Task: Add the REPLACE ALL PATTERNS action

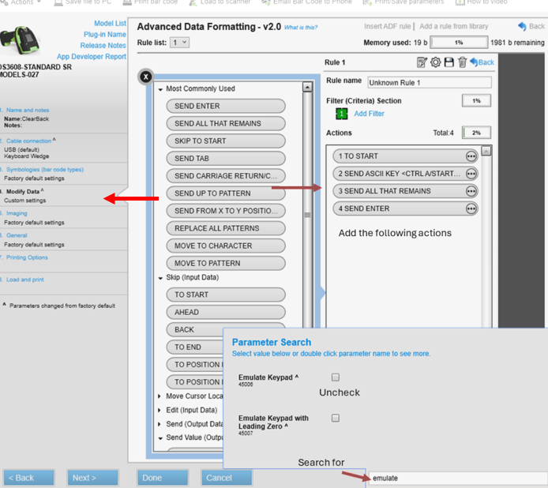Action: click(226, 228)
